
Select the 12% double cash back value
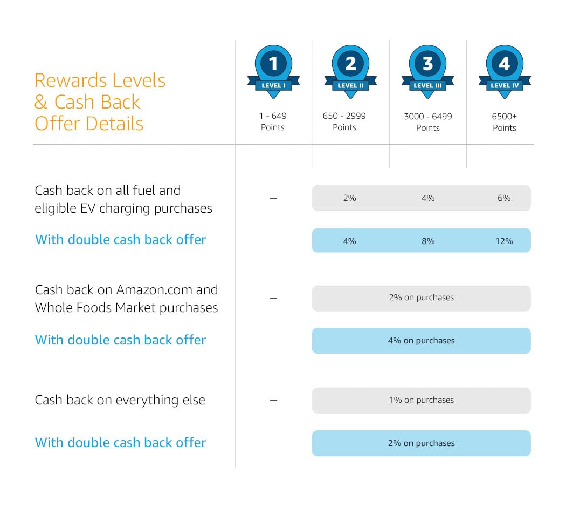(x=504, y=241)
